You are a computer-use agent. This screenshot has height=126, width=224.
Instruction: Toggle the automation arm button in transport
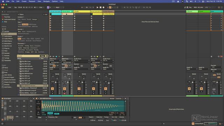[110, 7]
